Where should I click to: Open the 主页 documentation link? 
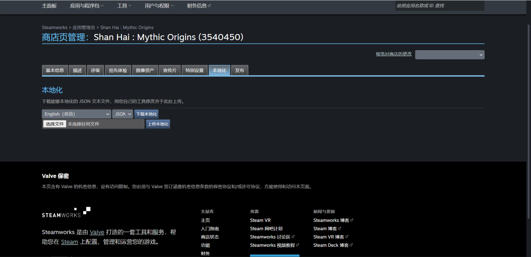tap(205, 220)
